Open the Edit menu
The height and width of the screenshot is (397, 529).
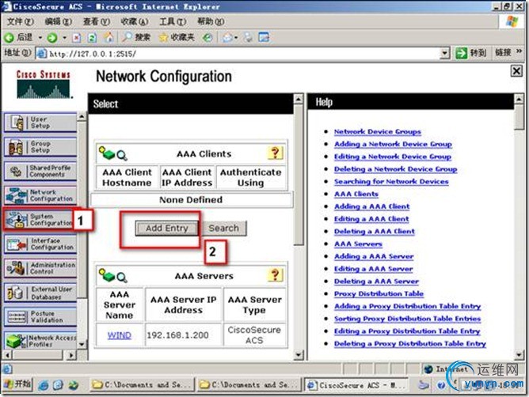(x=59, y=21)
